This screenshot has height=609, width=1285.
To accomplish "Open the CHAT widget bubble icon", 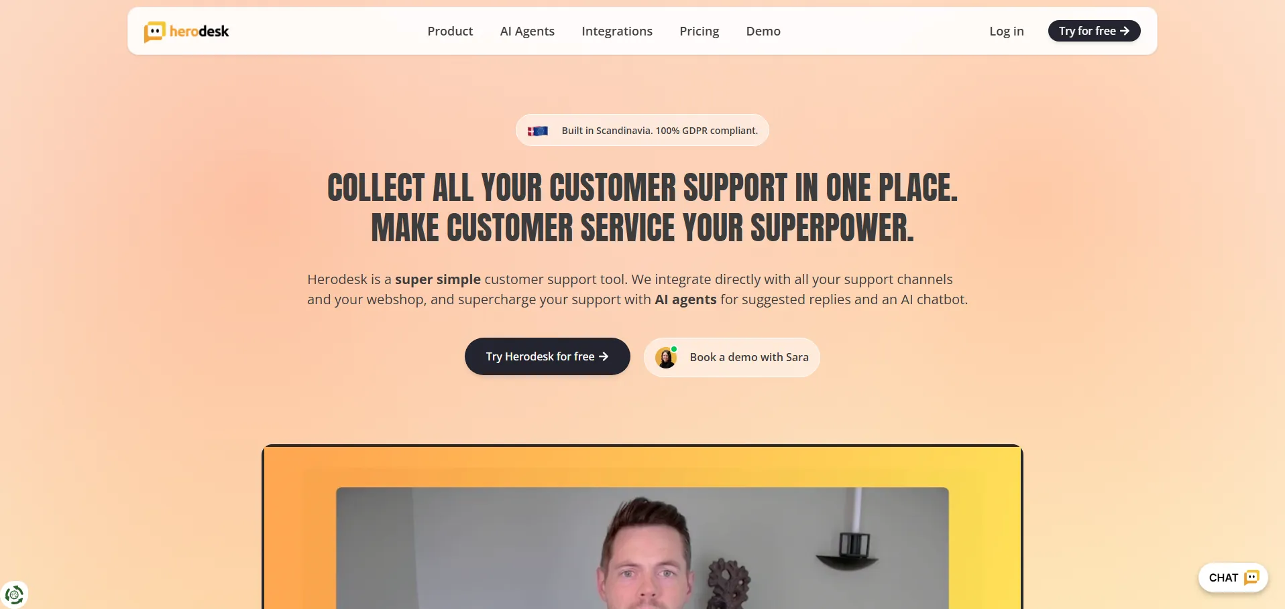I will 1251,578.
